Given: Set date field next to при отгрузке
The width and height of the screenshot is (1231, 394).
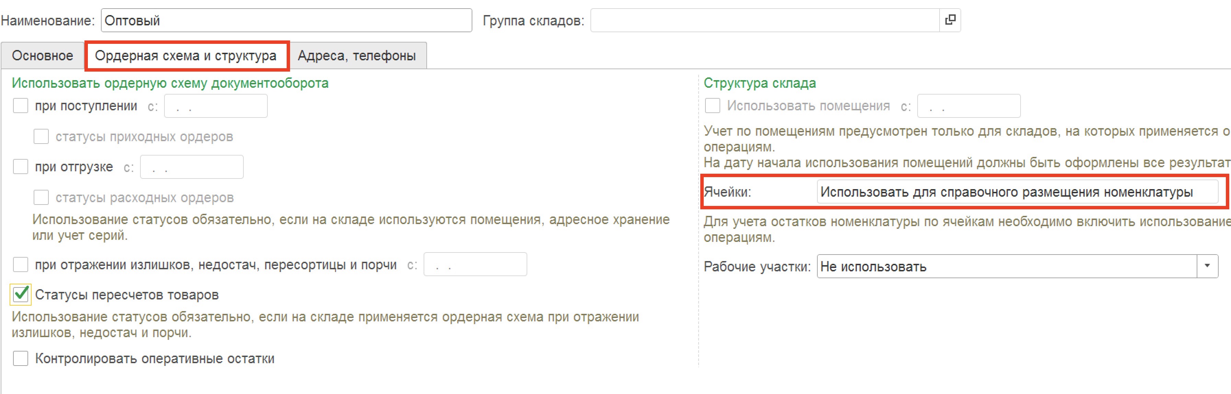Looking at the screenshot, I should (192, 167).
